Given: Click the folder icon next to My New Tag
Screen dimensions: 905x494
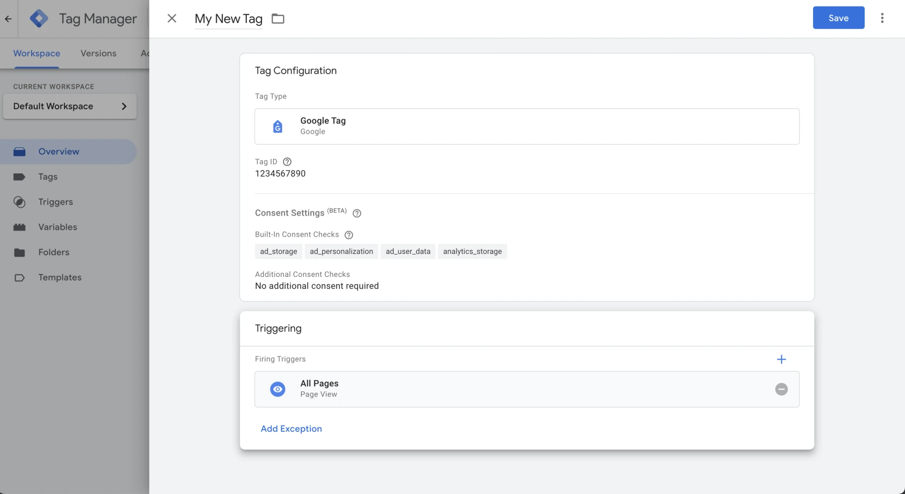Looking at the screenshot, I should coord(278,19).
